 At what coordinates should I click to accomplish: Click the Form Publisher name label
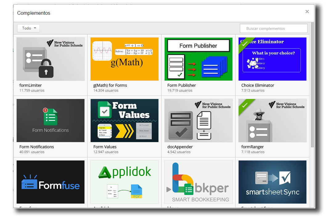coord(182,85)
